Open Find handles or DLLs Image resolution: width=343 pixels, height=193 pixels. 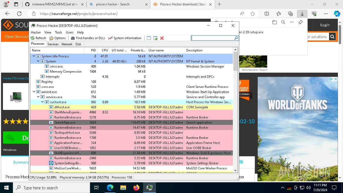click(88, 38)
